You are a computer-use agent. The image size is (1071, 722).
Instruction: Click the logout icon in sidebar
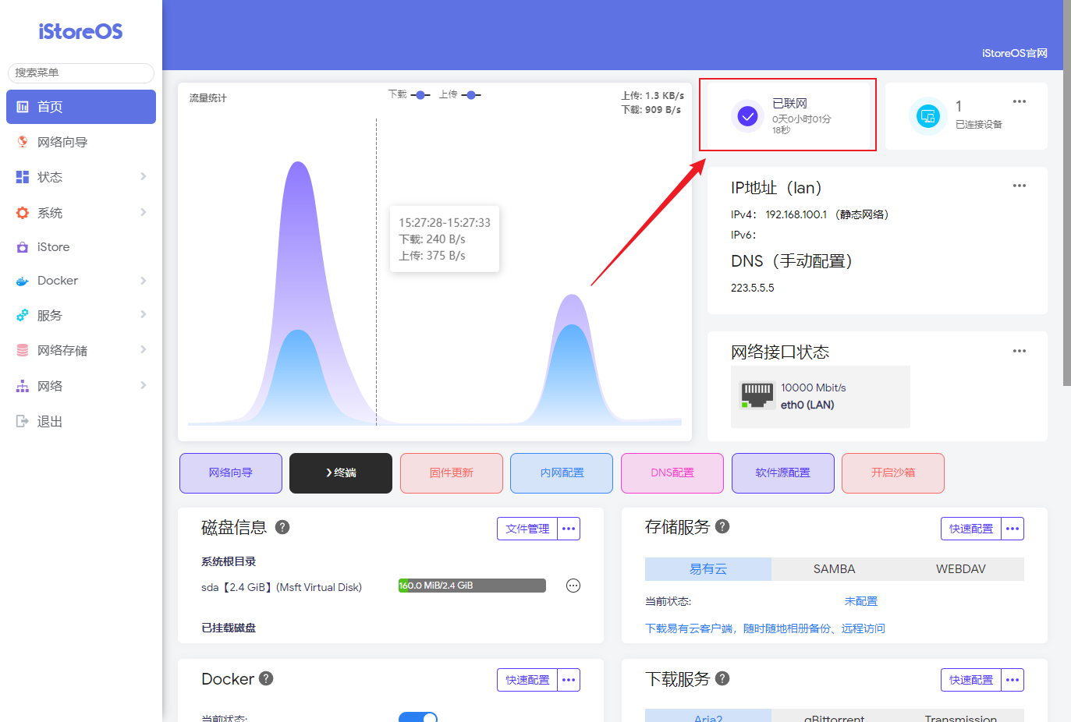pyautogui.click(x=23, y=421)
